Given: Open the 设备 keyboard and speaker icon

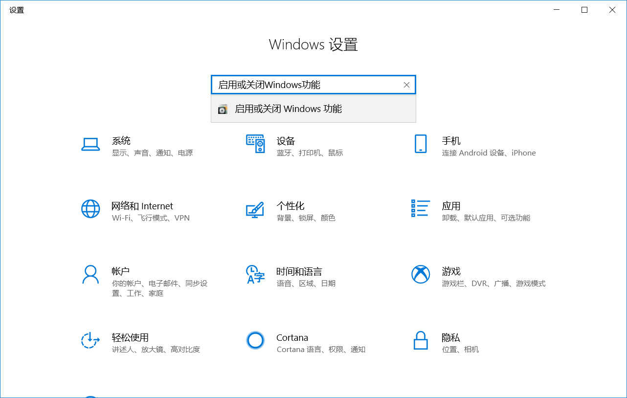Looking at the screenshot, I should (255, 144).
